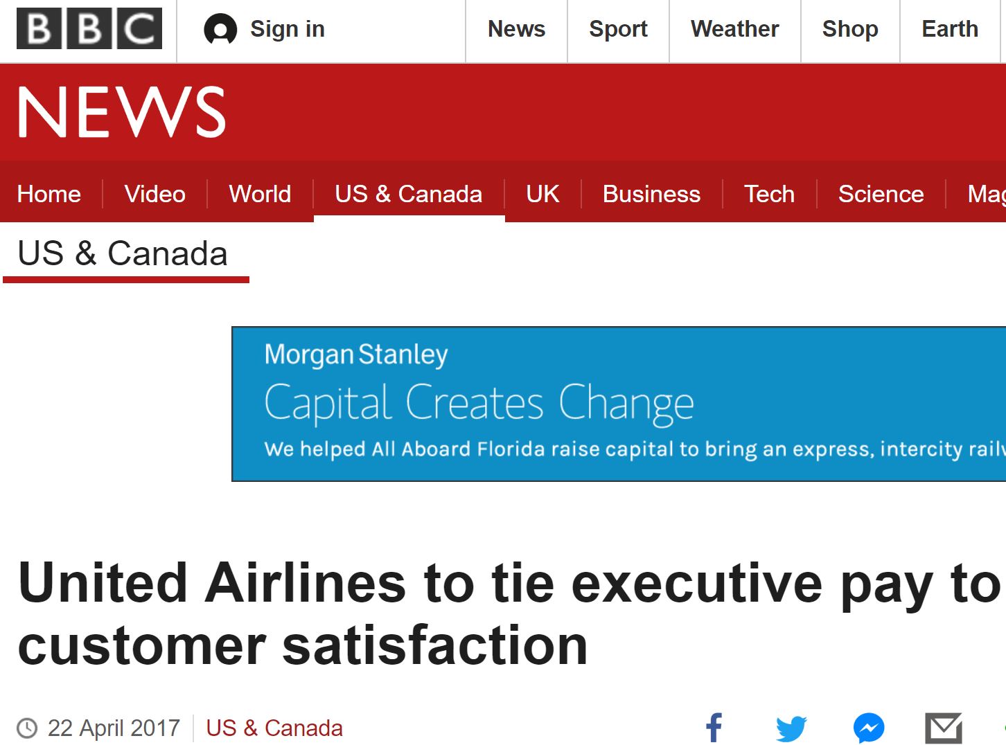Navigate to the Earth section
1006x745 pixels.
click(x=950, y=29)
